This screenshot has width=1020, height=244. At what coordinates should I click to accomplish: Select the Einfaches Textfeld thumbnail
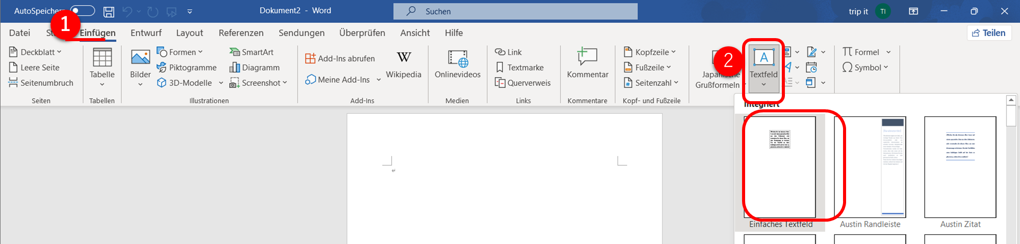[x=780, y=167]
